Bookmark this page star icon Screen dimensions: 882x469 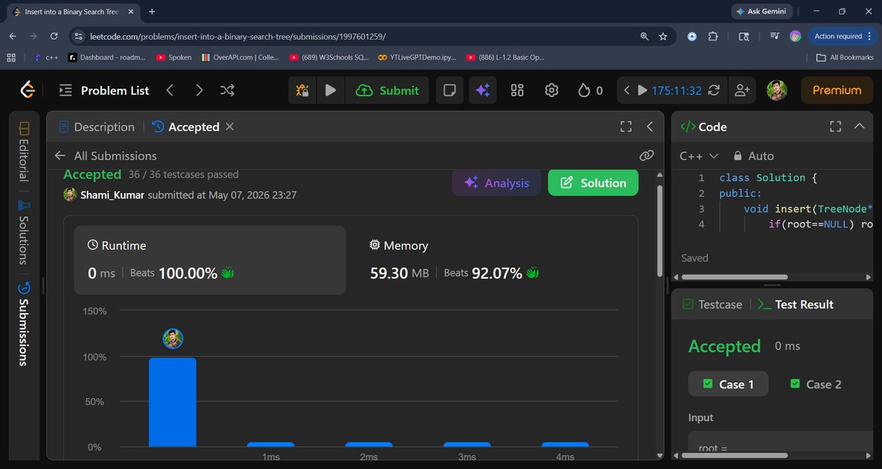point(663,36)
